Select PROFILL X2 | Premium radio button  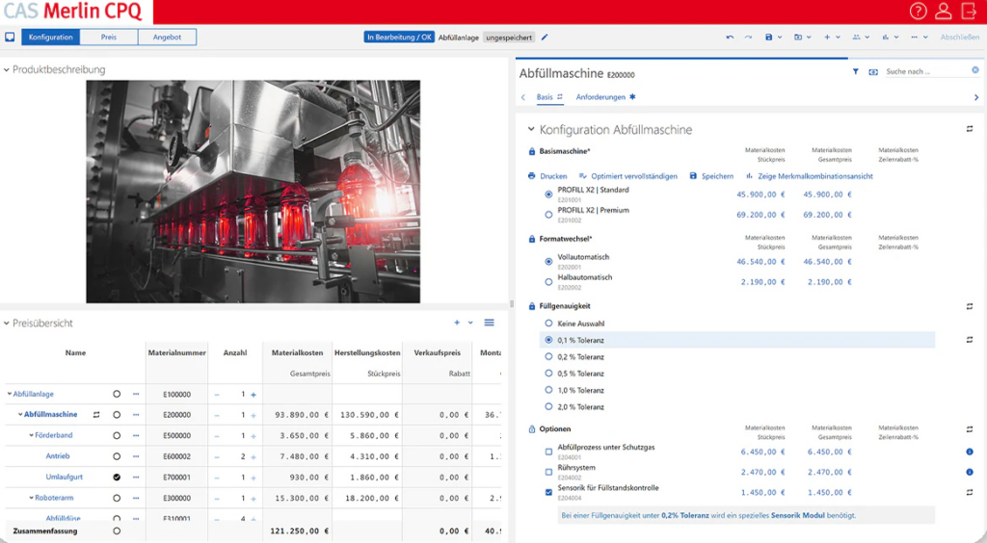548,215
